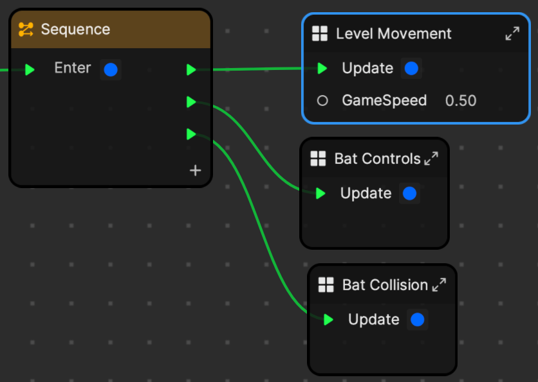Select the Sequence node header
Viewport: 538px width, 382px height.
(x=111, y=30)
